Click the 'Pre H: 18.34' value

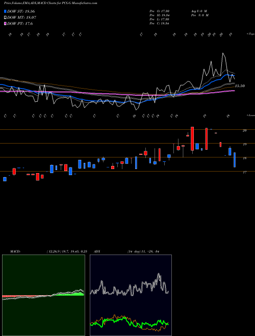coord(159,15)
